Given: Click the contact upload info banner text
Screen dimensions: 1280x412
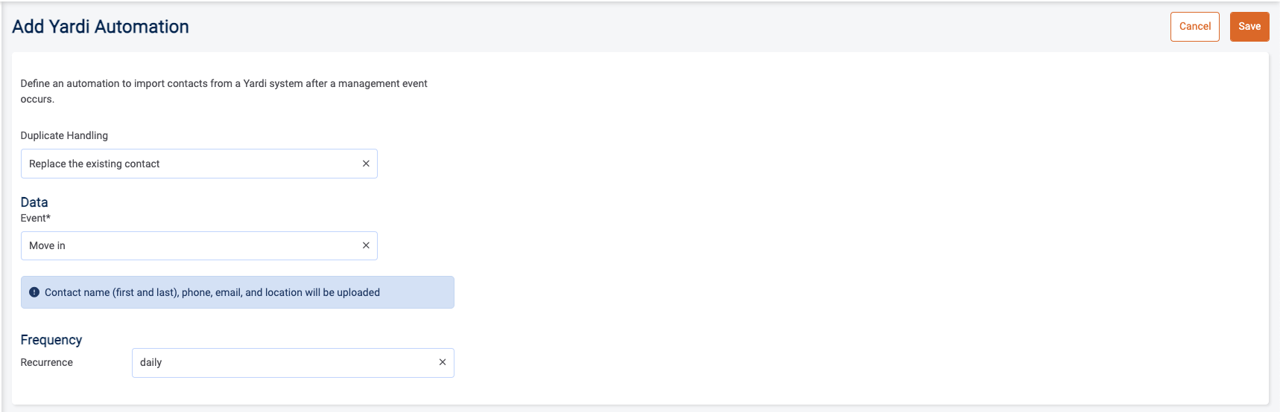Looking at the screenshot, I should click(x=212, y=292).
